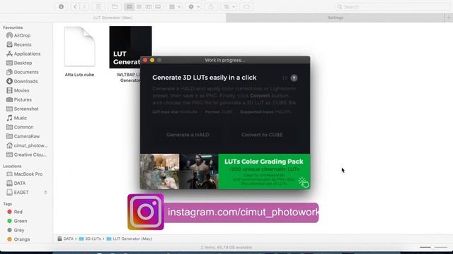Click the Share toolbar icon
The width and height of the screenshot is (453, 254).
pos(211,6)
